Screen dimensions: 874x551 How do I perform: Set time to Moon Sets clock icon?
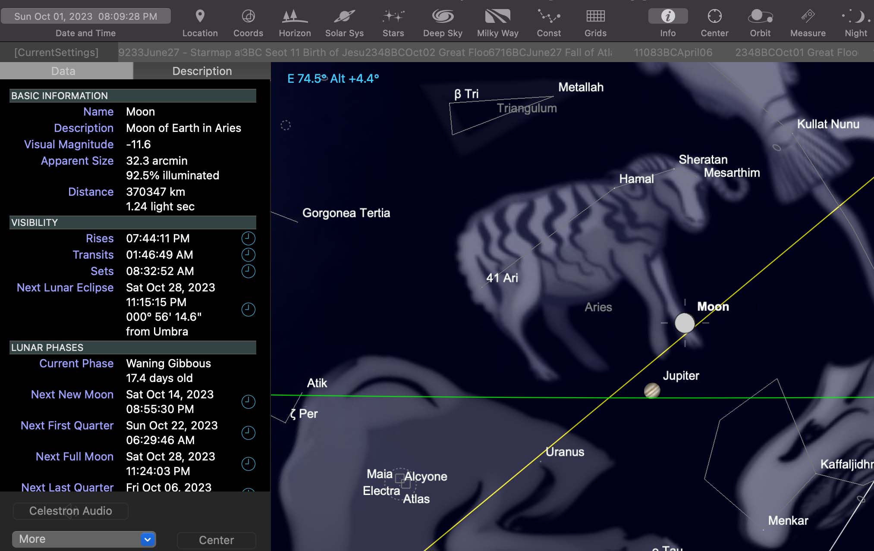tap(248, 271)
